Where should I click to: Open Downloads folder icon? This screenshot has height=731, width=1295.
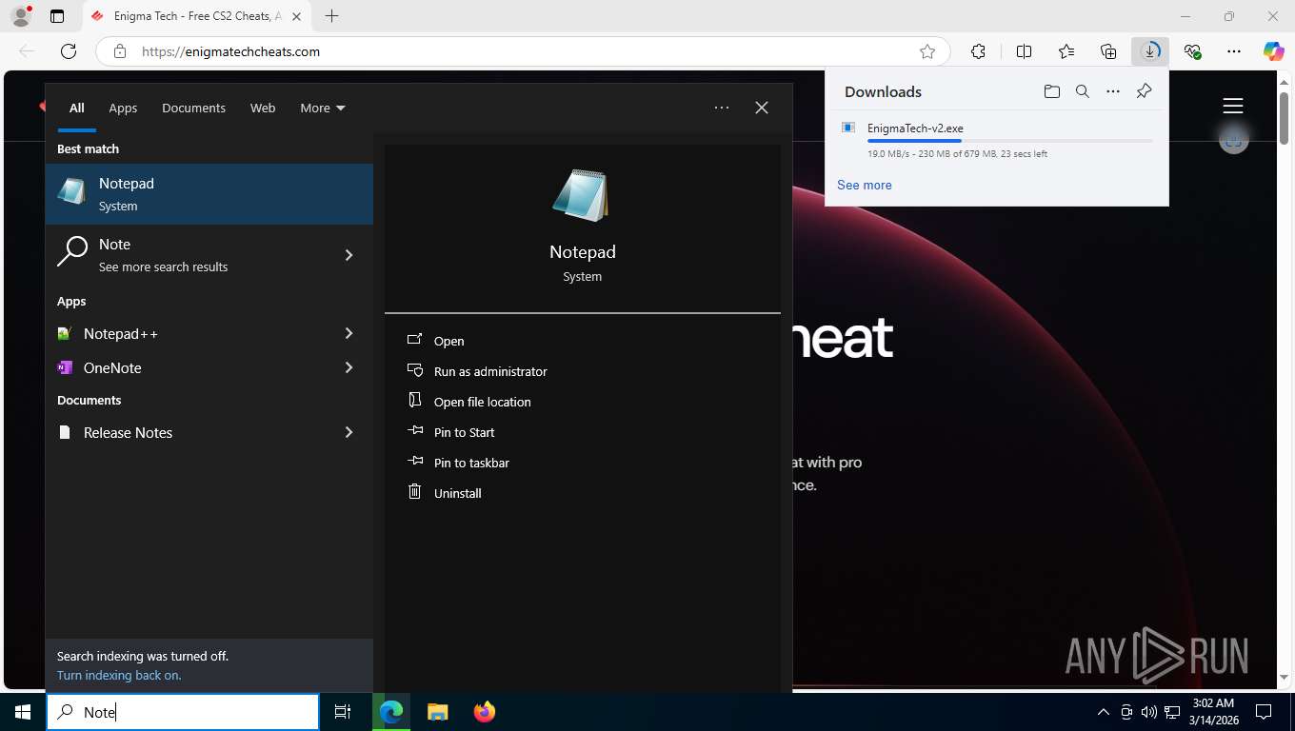click(x=1051, y=91)
